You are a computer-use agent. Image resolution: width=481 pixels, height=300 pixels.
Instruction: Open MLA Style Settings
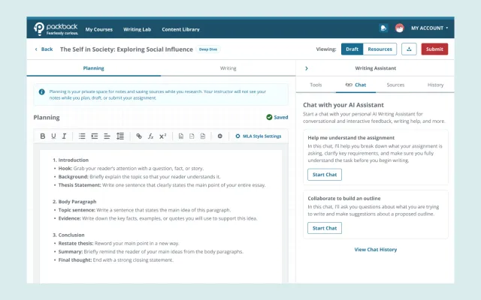coord(258,136)
